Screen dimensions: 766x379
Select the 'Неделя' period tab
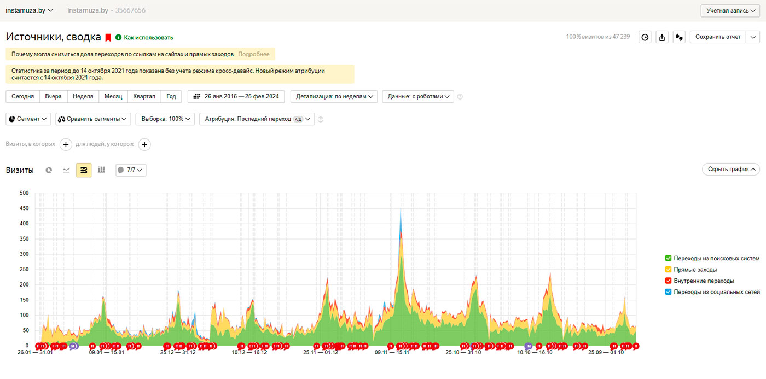[x=83, y=96]
